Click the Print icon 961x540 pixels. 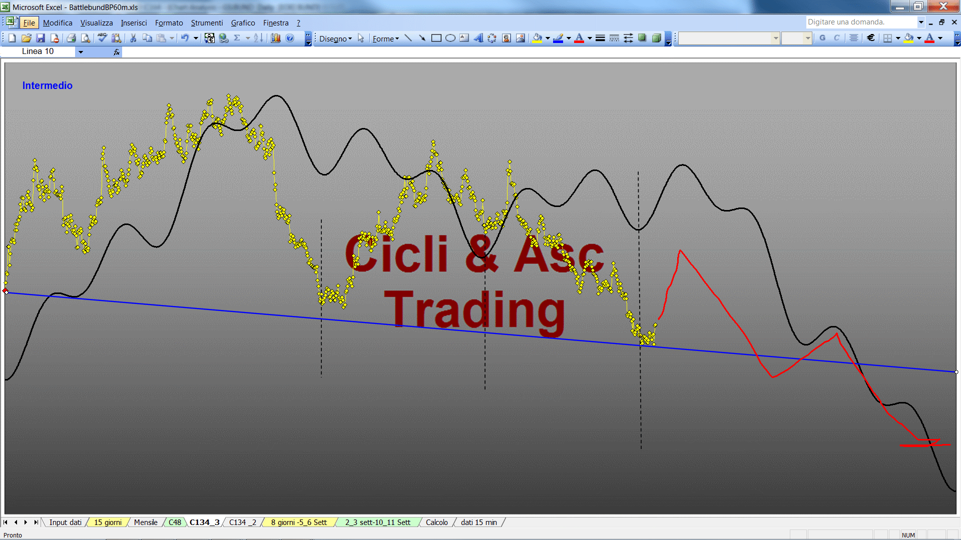click(71, 38)
